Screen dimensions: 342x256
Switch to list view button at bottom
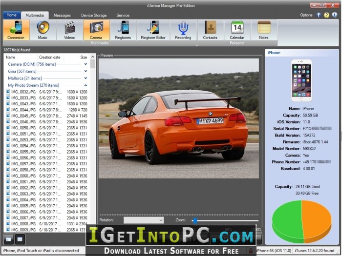tap(20, 239)
